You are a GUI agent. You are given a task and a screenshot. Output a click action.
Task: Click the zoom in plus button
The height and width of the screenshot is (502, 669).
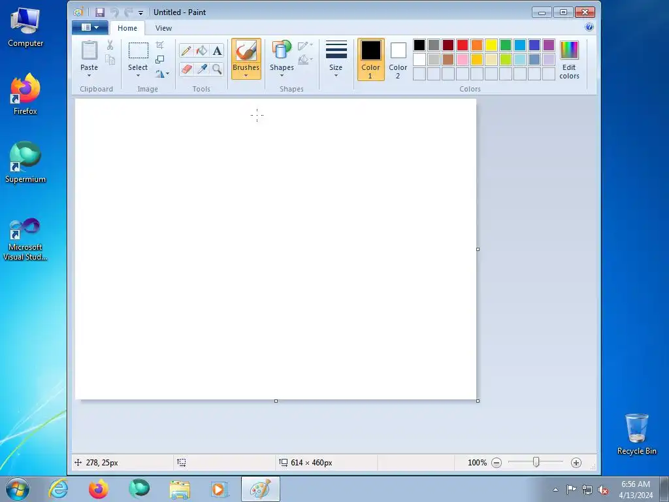(x=576, y=463)
